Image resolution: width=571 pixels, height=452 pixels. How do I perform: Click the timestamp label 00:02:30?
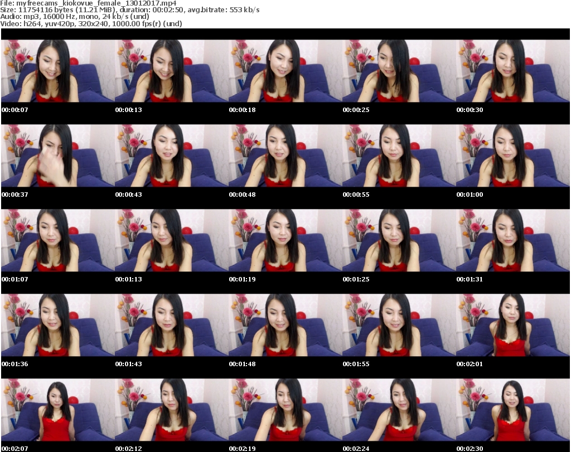click(x=470, y=449)
